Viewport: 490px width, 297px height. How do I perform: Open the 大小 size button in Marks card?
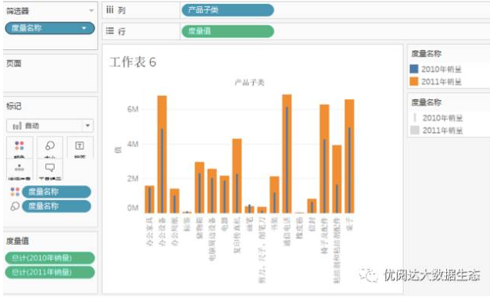[x=50, y=148]
